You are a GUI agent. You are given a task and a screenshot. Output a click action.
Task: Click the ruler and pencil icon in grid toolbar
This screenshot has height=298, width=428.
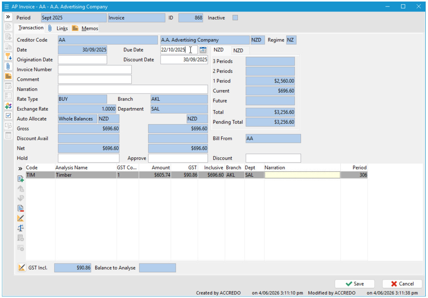(21, 218)
